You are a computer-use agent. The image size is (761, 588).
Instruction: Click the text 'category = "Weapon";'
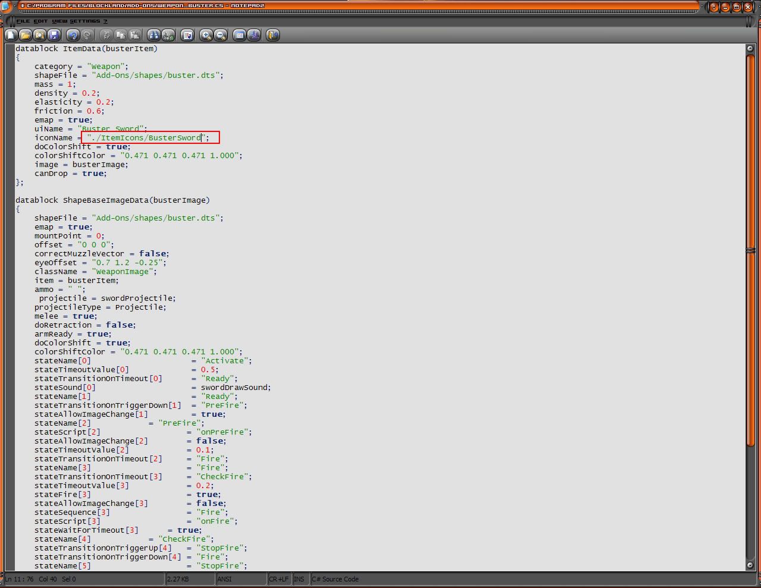click(81, 67)
